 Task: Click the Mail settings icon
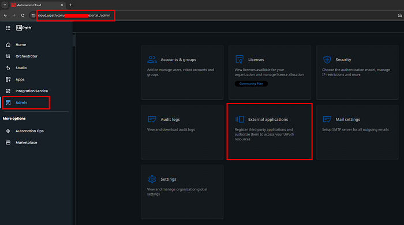click(327, 119)
